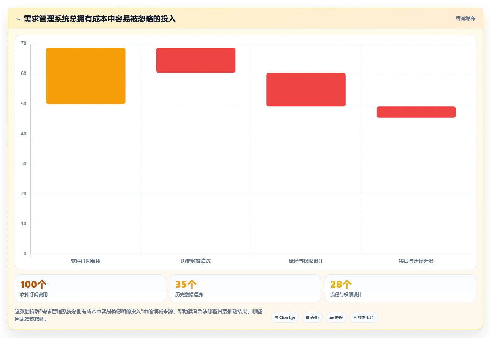Click the 表格 tag chip
This screenshot has height=338, width=491.
tap(312, 317)
